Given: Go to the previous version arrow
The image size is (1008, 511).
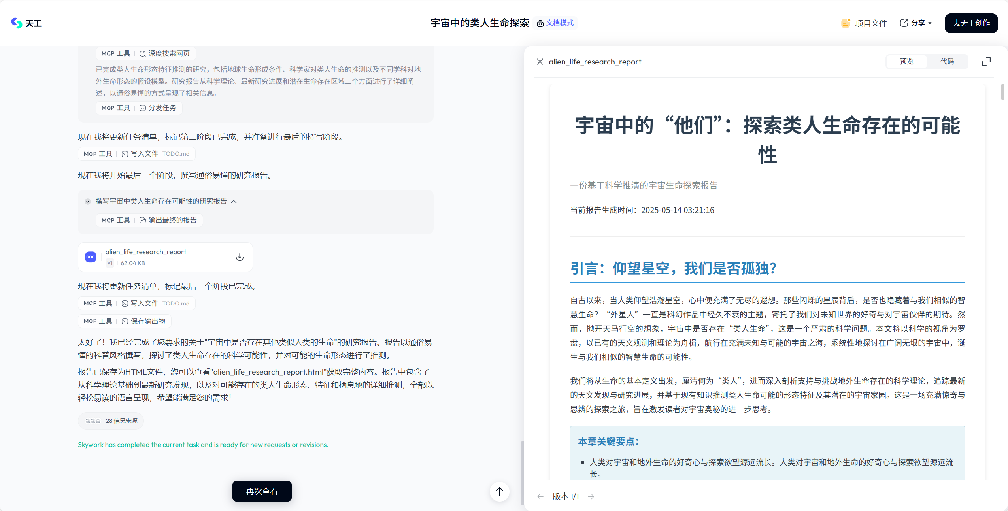Looking at the screenshot, I should click(541, 496).
